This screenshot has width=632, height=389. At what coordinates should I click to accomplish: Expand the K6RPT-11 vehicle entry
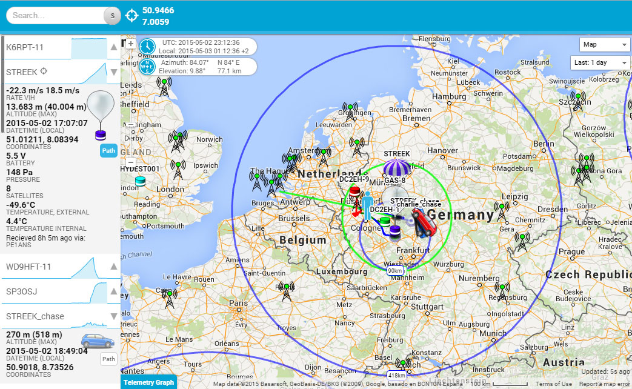(113, 47)
